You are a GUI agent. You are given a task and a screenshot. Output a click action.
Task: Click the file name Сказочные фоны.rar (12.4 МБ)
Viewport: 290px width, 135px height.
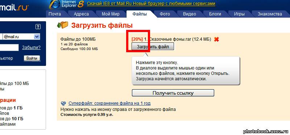click(180, 39)
